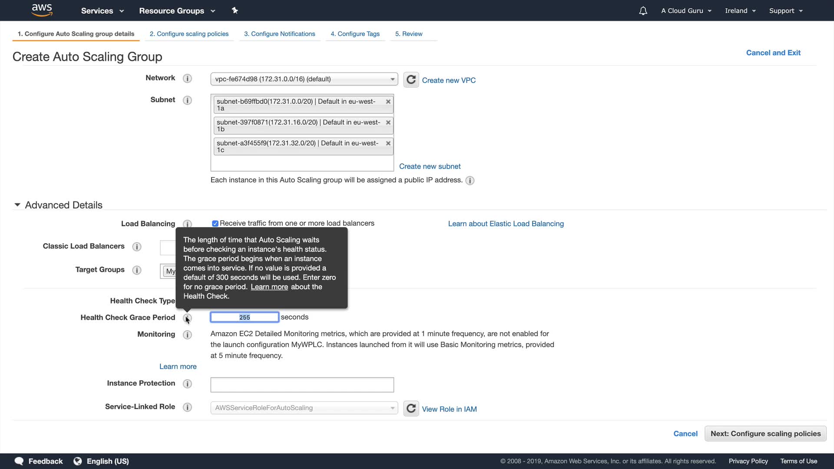This screenshot has width=834, height=469.
Task: Open the Services menu
Action: [102, 11]
